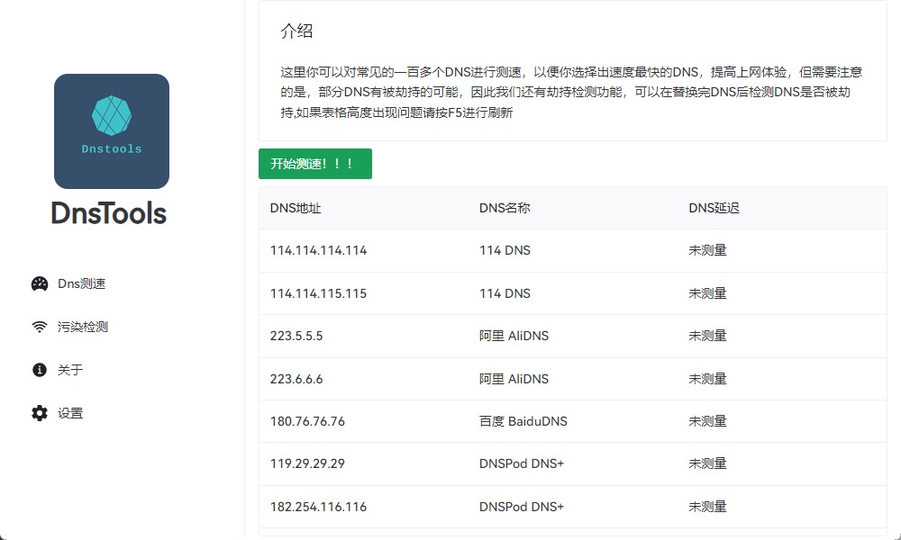Viewport: 901px width, 540px height.
Task: Click the DNS延迟 column header
Action: pos(714,208)
